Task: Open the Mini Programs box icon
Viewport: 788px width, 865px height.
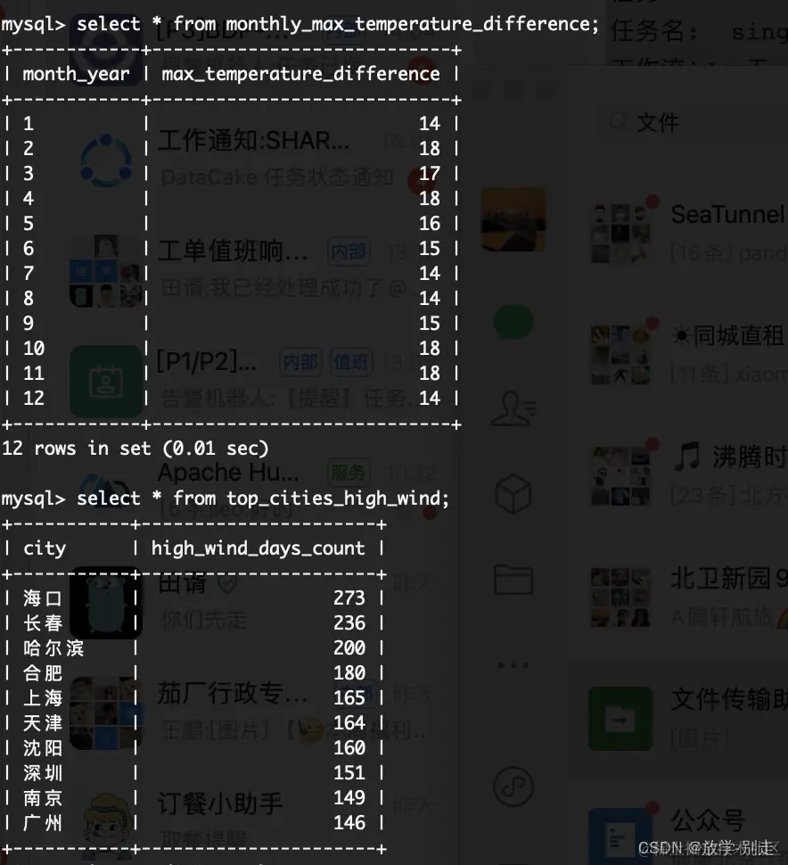Action: (513, 492)
